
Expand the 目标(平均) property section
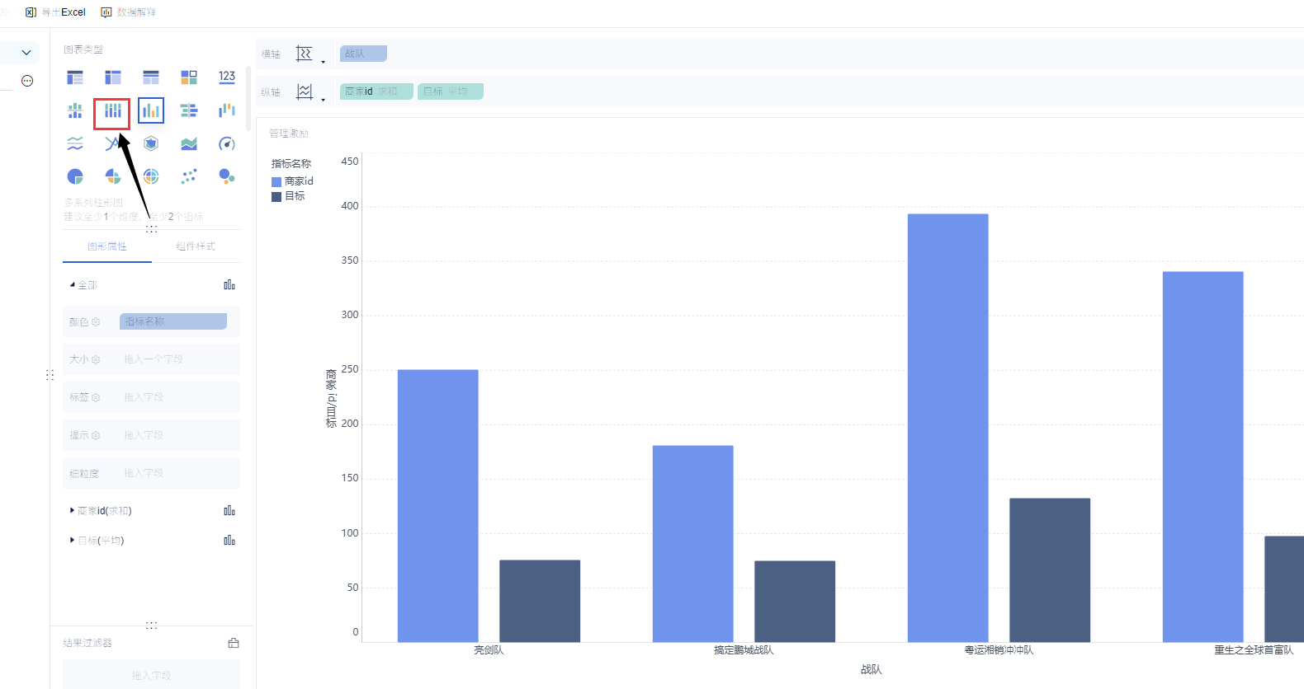[72, 541]
